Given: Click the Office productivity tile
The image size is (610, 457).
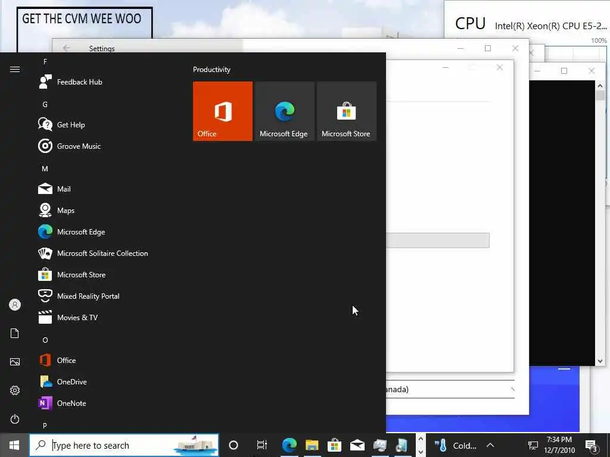Looking at the screenshot, I should (223, 111).
